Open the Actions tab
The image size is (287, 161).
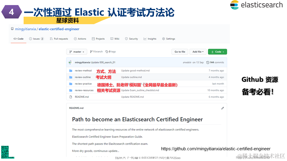pos(80,39)
